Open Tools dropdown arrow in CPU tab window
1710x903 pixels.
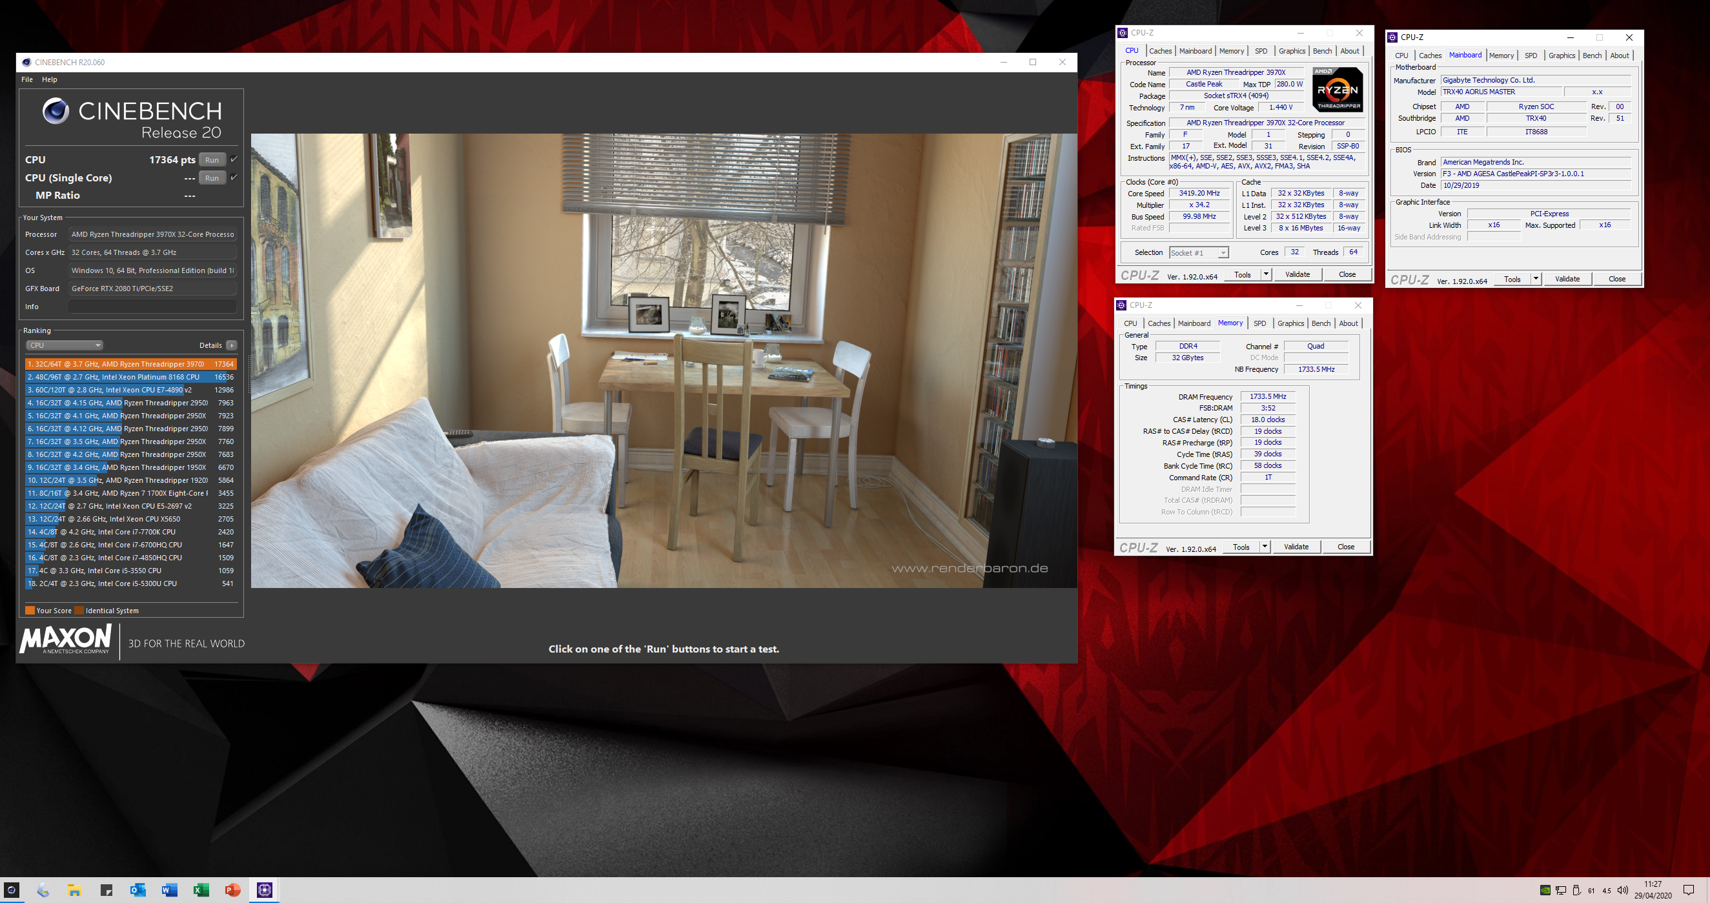tap(1266, 274)
